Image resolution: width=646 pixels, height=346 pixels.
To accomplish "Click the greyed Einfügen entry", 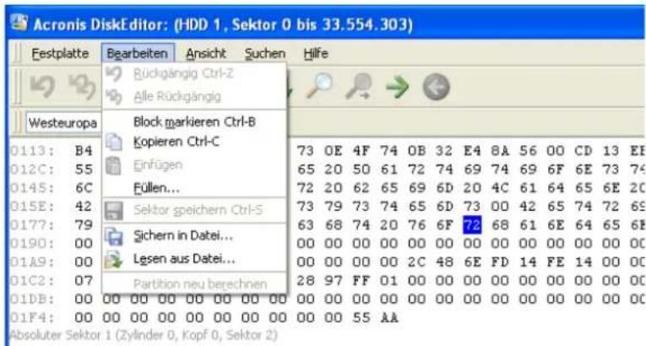I will tap(194, 165).
